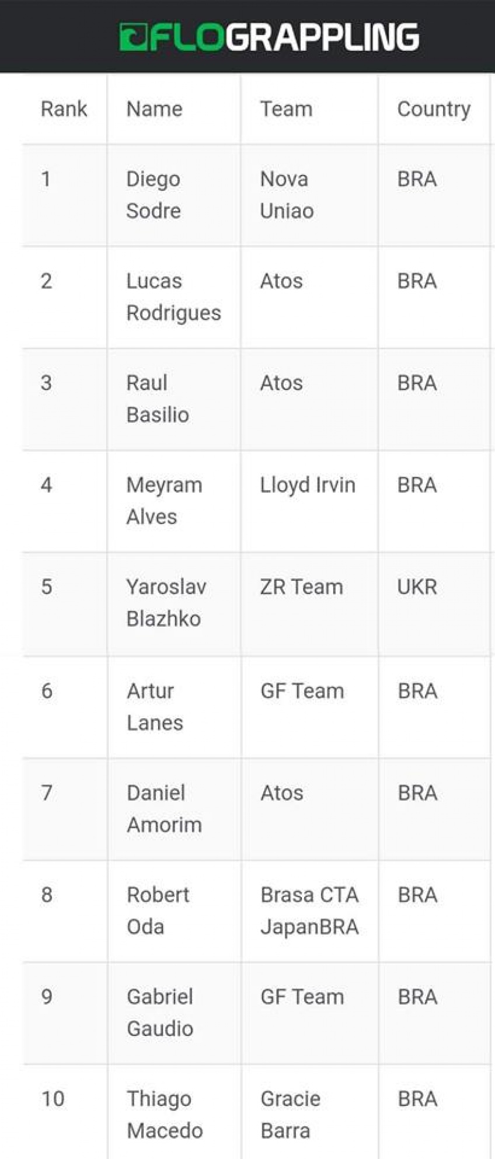This screenshot has height=1159, width=495.
Task: Select Yaroslav Blazhko's name
Action: click(x=167, y=603)
